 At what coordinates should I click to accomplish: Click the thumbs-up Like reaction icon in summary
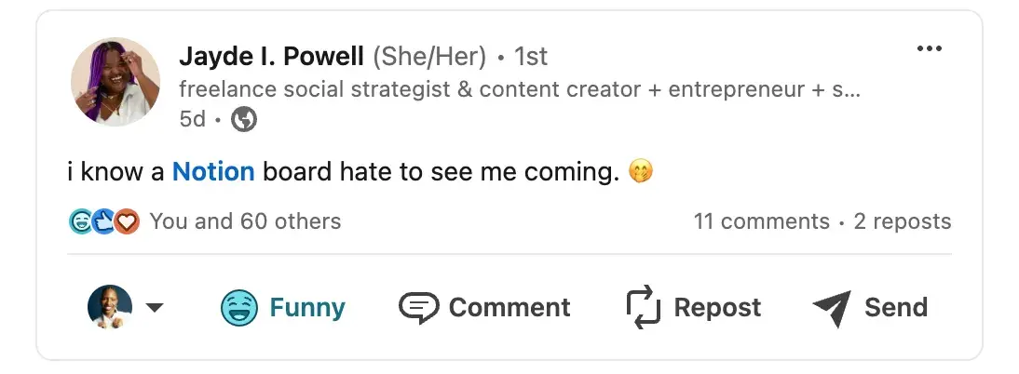coord(104,221)
